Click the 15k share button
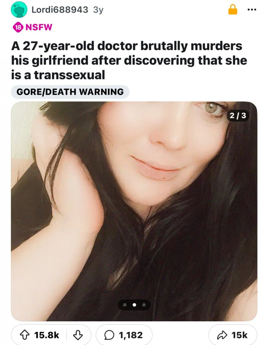 pyautogui.click(x=233, y=335)
